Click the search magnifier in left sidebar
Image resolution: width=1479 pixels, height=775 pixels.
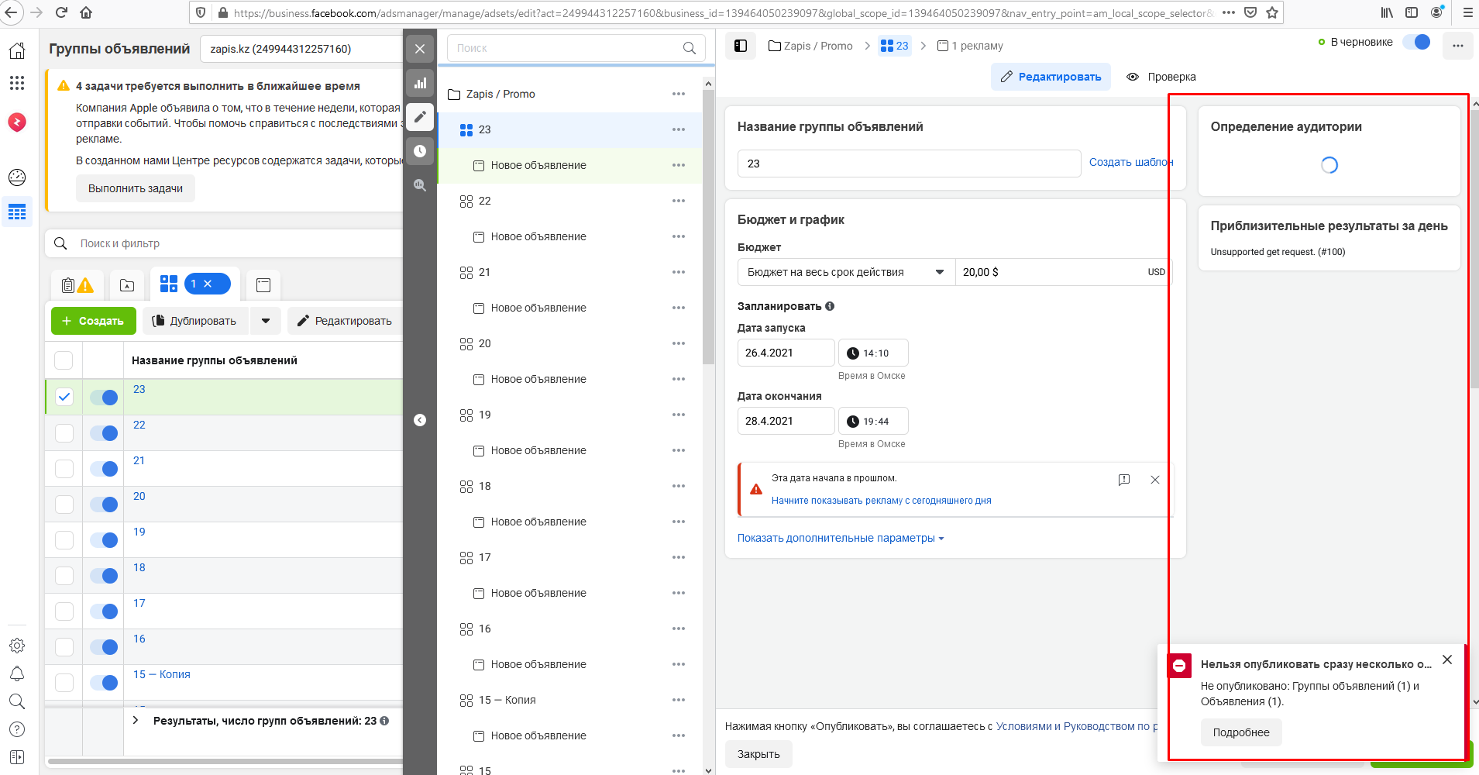(17, 701)
